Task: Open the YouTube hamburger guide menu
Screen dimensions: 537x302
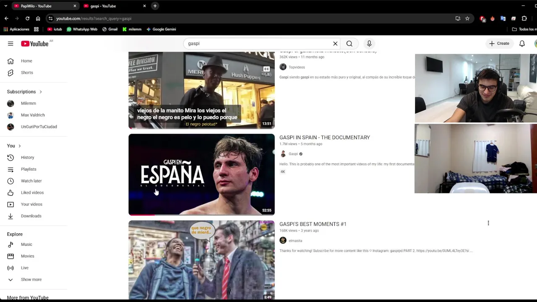Action: click(x=10, y=44)
